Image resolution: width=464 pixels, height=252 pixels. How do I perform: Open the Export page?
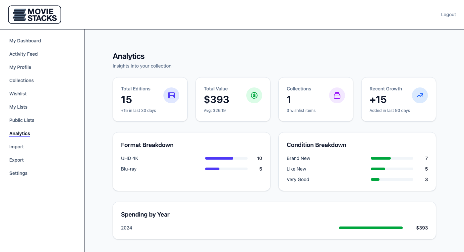17,160
